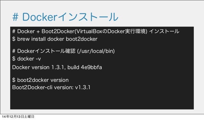Click the dollar prompt before boot2docker
This screenshot has width=204, height=120.
pyautogui.click(x=14, y=80)
